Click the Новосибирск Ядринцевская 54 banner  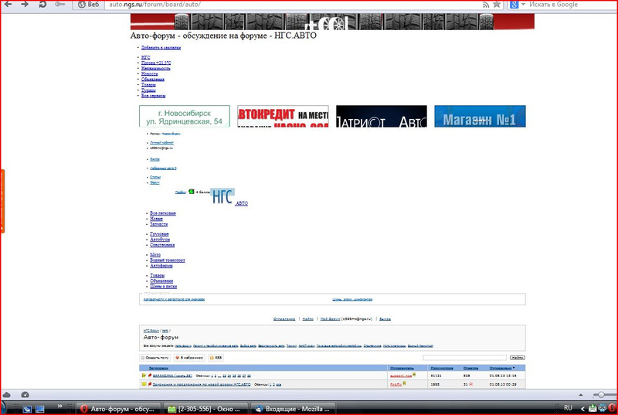pyautogui.click(x=185, y=116)
